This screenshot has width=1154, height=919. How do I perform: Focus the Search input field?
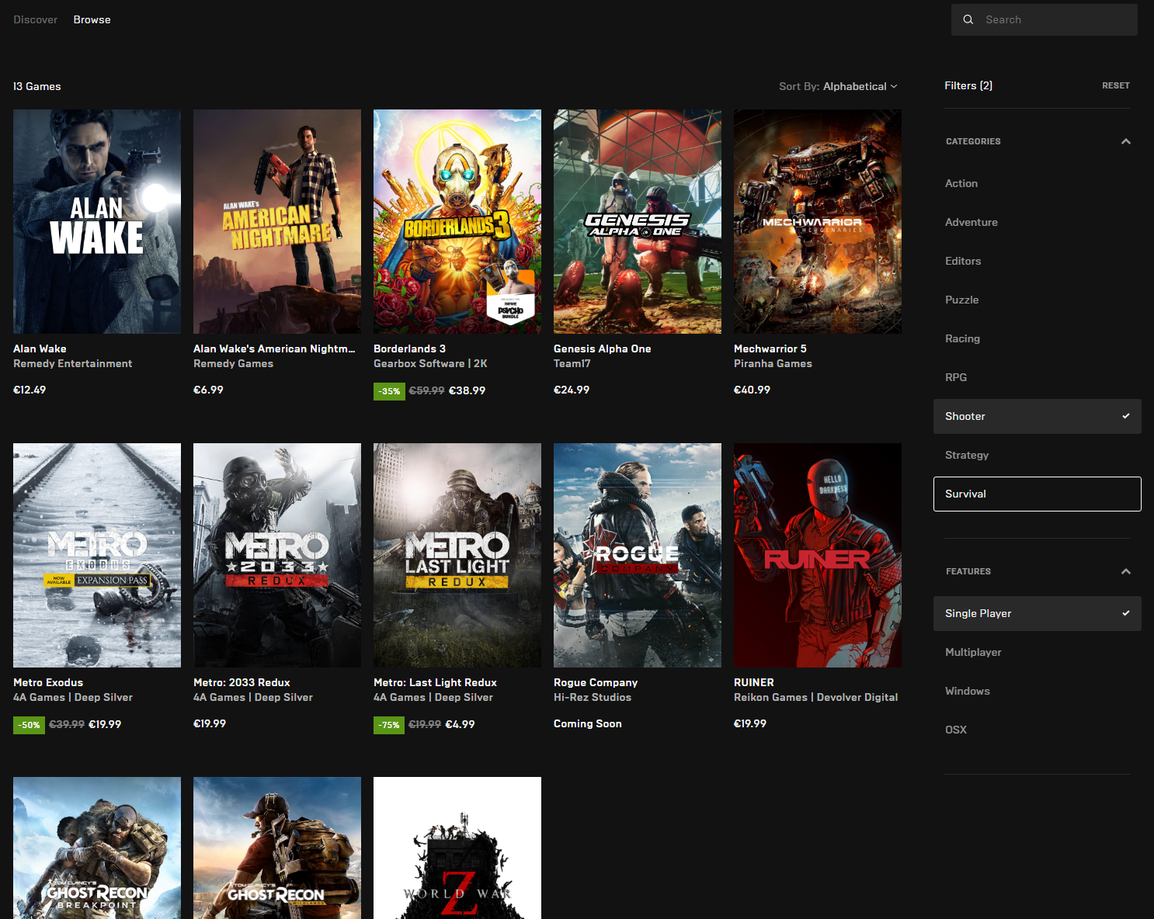[x=1045, y=19]
